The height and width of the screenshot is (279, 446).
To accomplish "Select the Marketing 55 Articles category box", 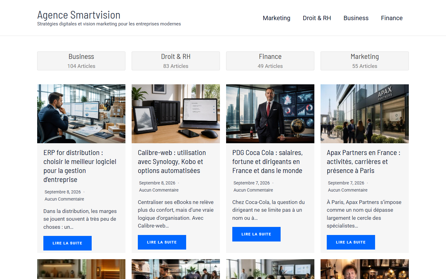I will (365, 61).
